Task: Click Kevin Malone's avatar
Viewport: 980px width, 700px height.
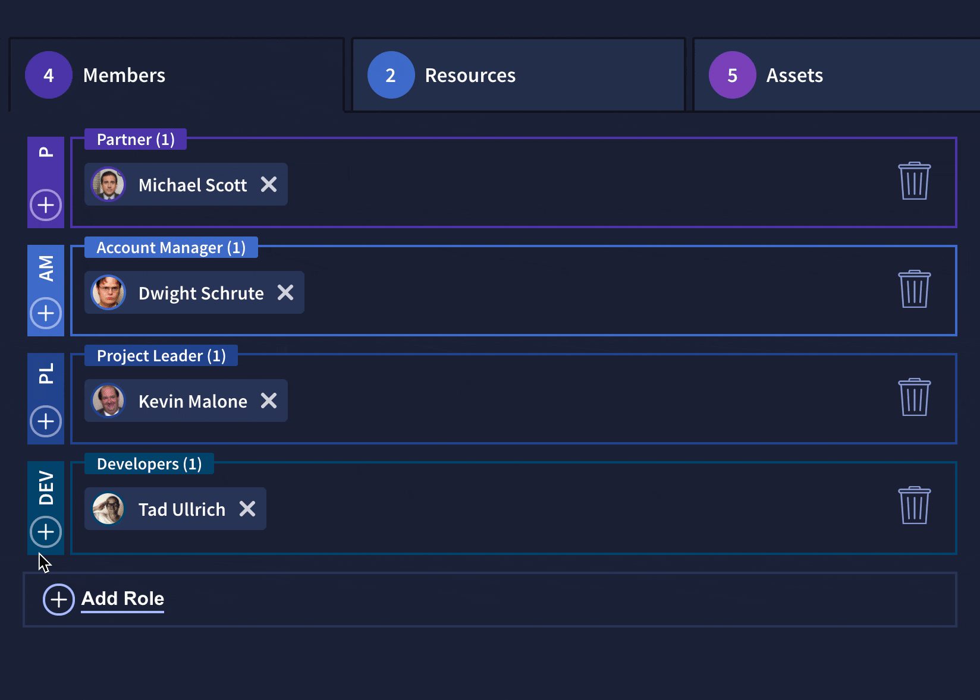Action: 108,401
